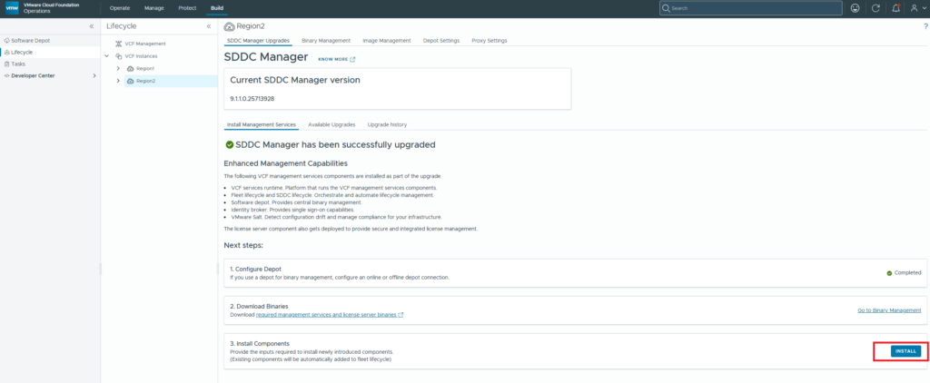This screenshot has width=930, height=383.
Task: Open the Protect menu
Action: coord(187,8)
